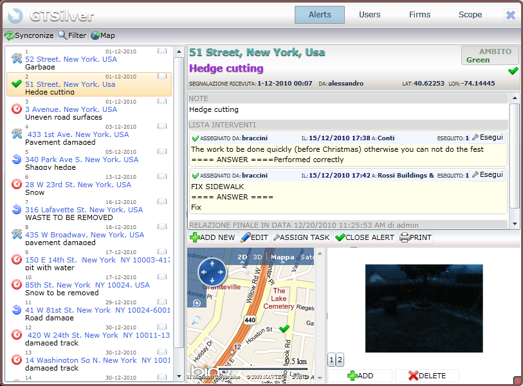Click tools icon of 433 1st Ave alert
This screenshot has width=523, height=386.
point(17,134)
